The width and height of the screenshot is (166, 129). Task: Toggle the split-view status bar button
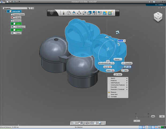(x=159, y=127)
